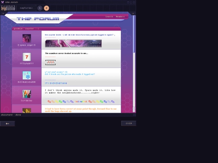
Task: Click the 777SeVeN777 username
Action: click(x=27, y=64)
